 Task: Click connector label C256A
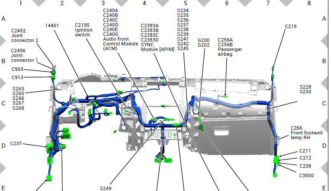(x=225, y=40)
